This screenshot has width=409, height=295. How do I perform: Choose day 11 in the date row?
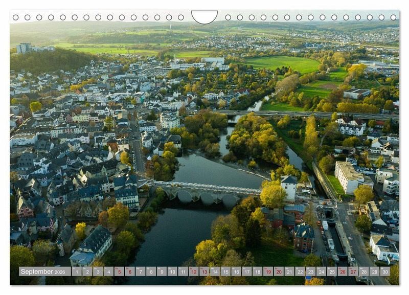(x=183, y=271)
